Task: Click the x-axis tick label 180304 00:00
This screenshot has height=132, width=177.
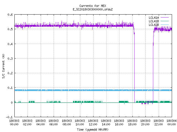Action: point(171,123)
